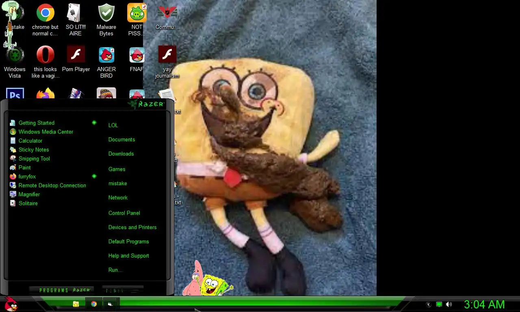Screen dimensions: 520x312
Task: Expand the Getting Started jump list arrow
Action: [94, 123]
